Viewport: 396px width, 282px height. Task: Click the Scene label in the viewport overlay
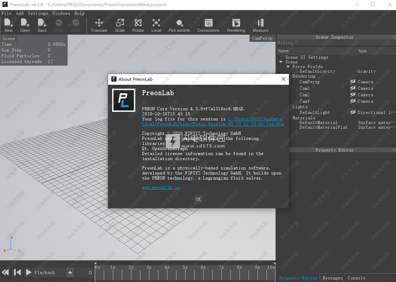[9, 38]
